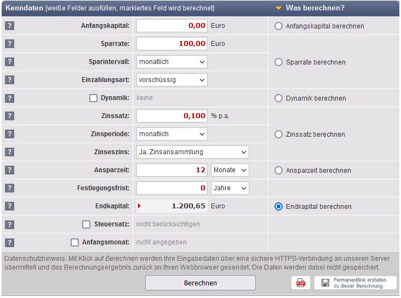Open help icon for Anfangsmonat row
The image size is (401, 298).
[x=9, y=242]
